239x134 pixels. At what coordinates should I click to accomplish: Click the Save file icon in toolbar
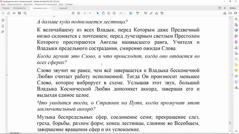[x=3, y=13]
